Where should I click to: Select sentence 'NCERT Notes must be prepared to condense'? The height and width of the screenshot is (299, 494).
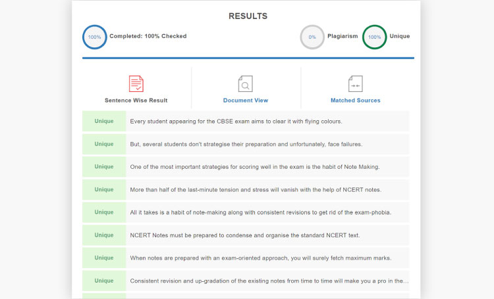pyautogui.click(x=245, y=235)
